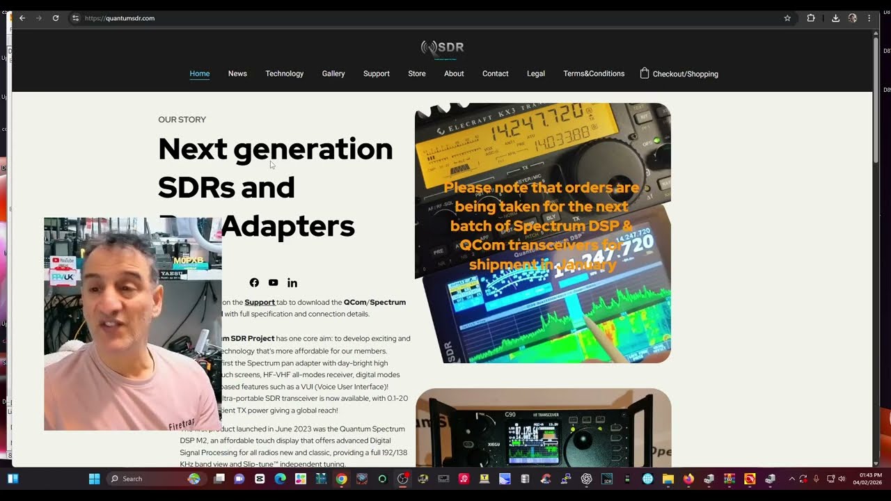This screenshot has width=891, height=501.
Task: Select the Home nav item
Action: [200, 74]
